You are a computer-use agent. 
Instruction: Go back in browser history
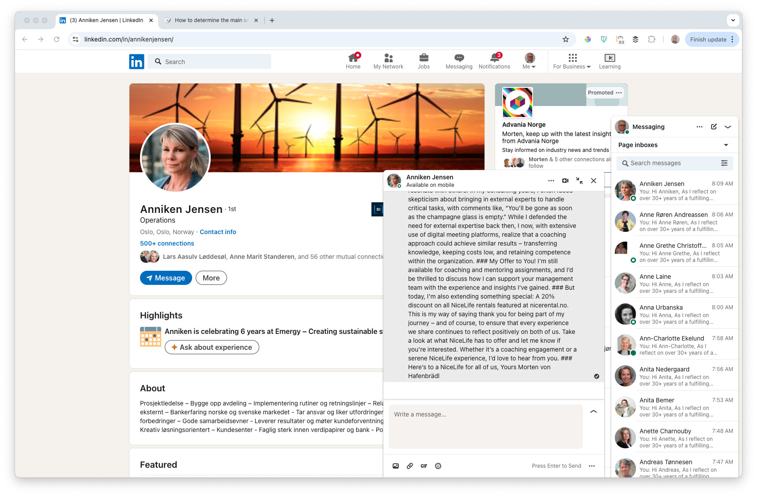[x=25, y=39]
